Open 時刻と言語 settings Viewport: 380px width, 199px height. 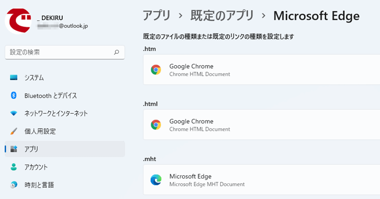coord(65,185)
